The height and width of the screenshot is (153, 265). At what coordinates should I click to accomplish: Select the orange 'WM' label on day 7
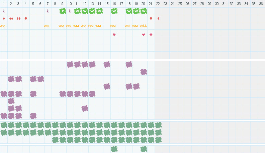(47, 26)
